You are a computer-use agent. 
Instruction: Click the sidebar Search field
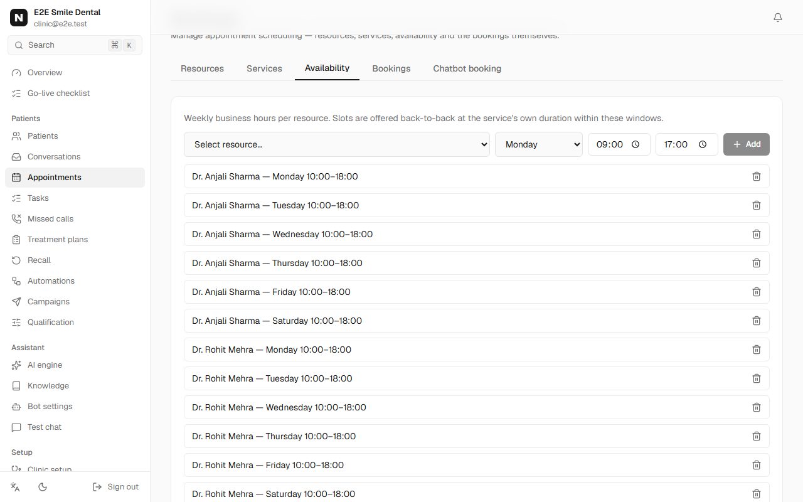click(x=75, y=45)
